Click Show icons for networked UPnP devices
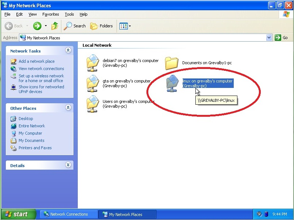 41,89
